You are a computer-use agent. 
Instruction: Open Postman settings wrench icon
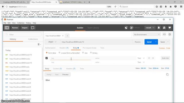[164, 28]
